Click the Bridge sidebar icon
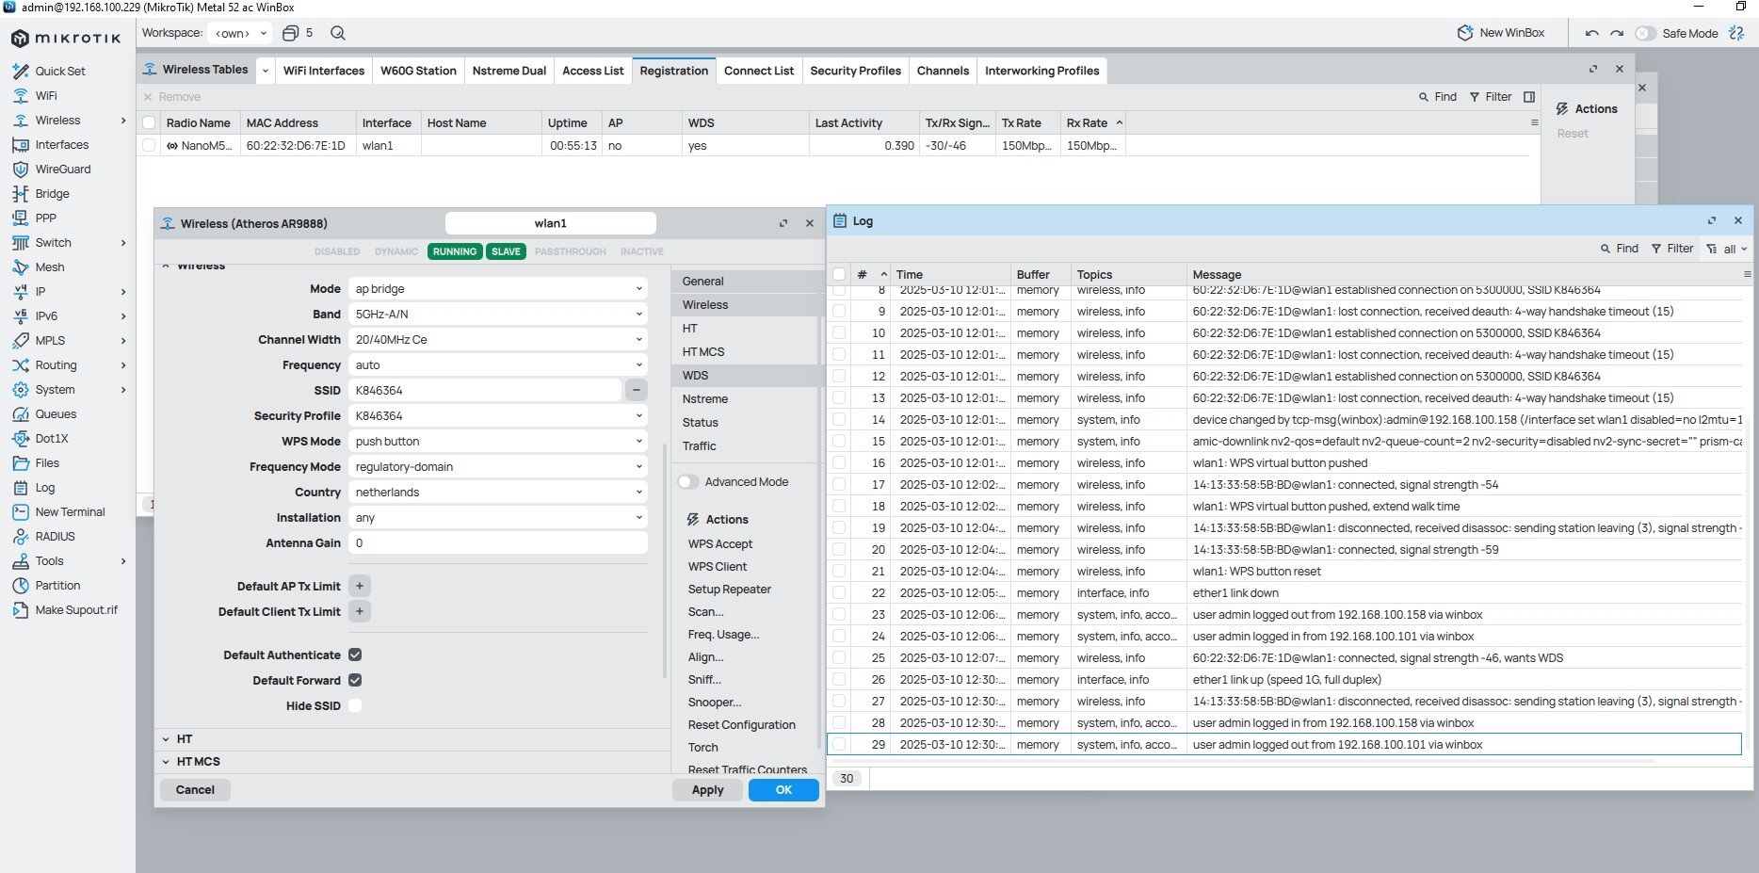This screenshot has height=873, width=1759. tap(20, 194)
